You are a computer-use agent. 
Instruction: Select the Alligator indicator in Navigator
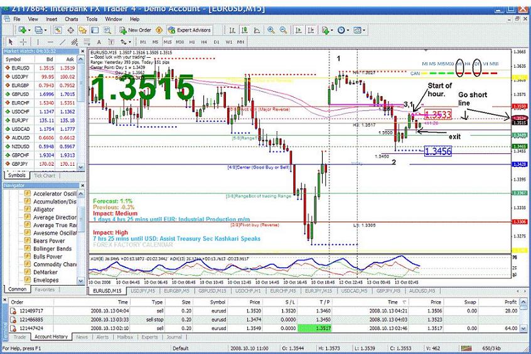click(x=43, y=210)
